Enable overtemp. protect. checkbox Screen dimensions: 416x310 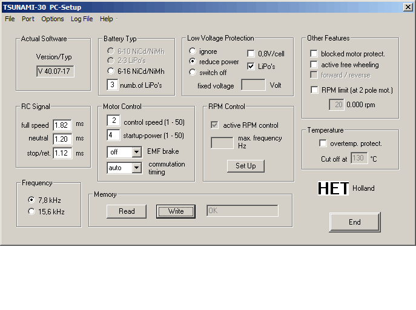coord(323,143)
